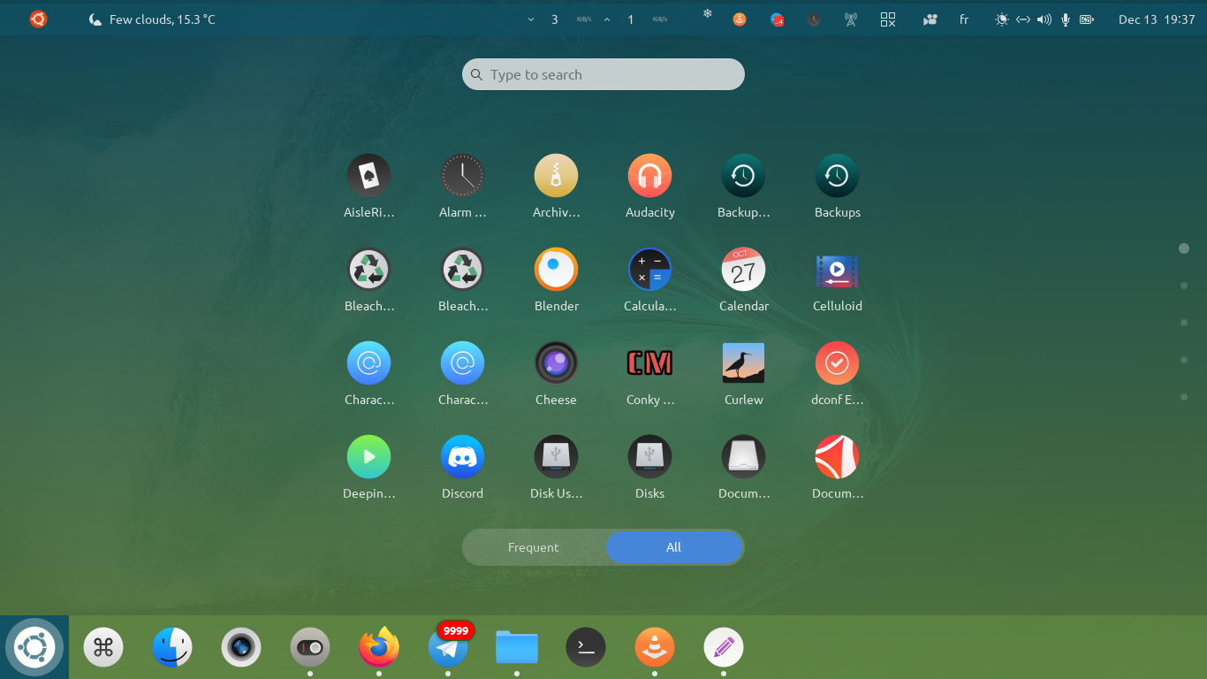Switch to the Frequent apps view
1207x679 pixels.
tap(533, 547)
